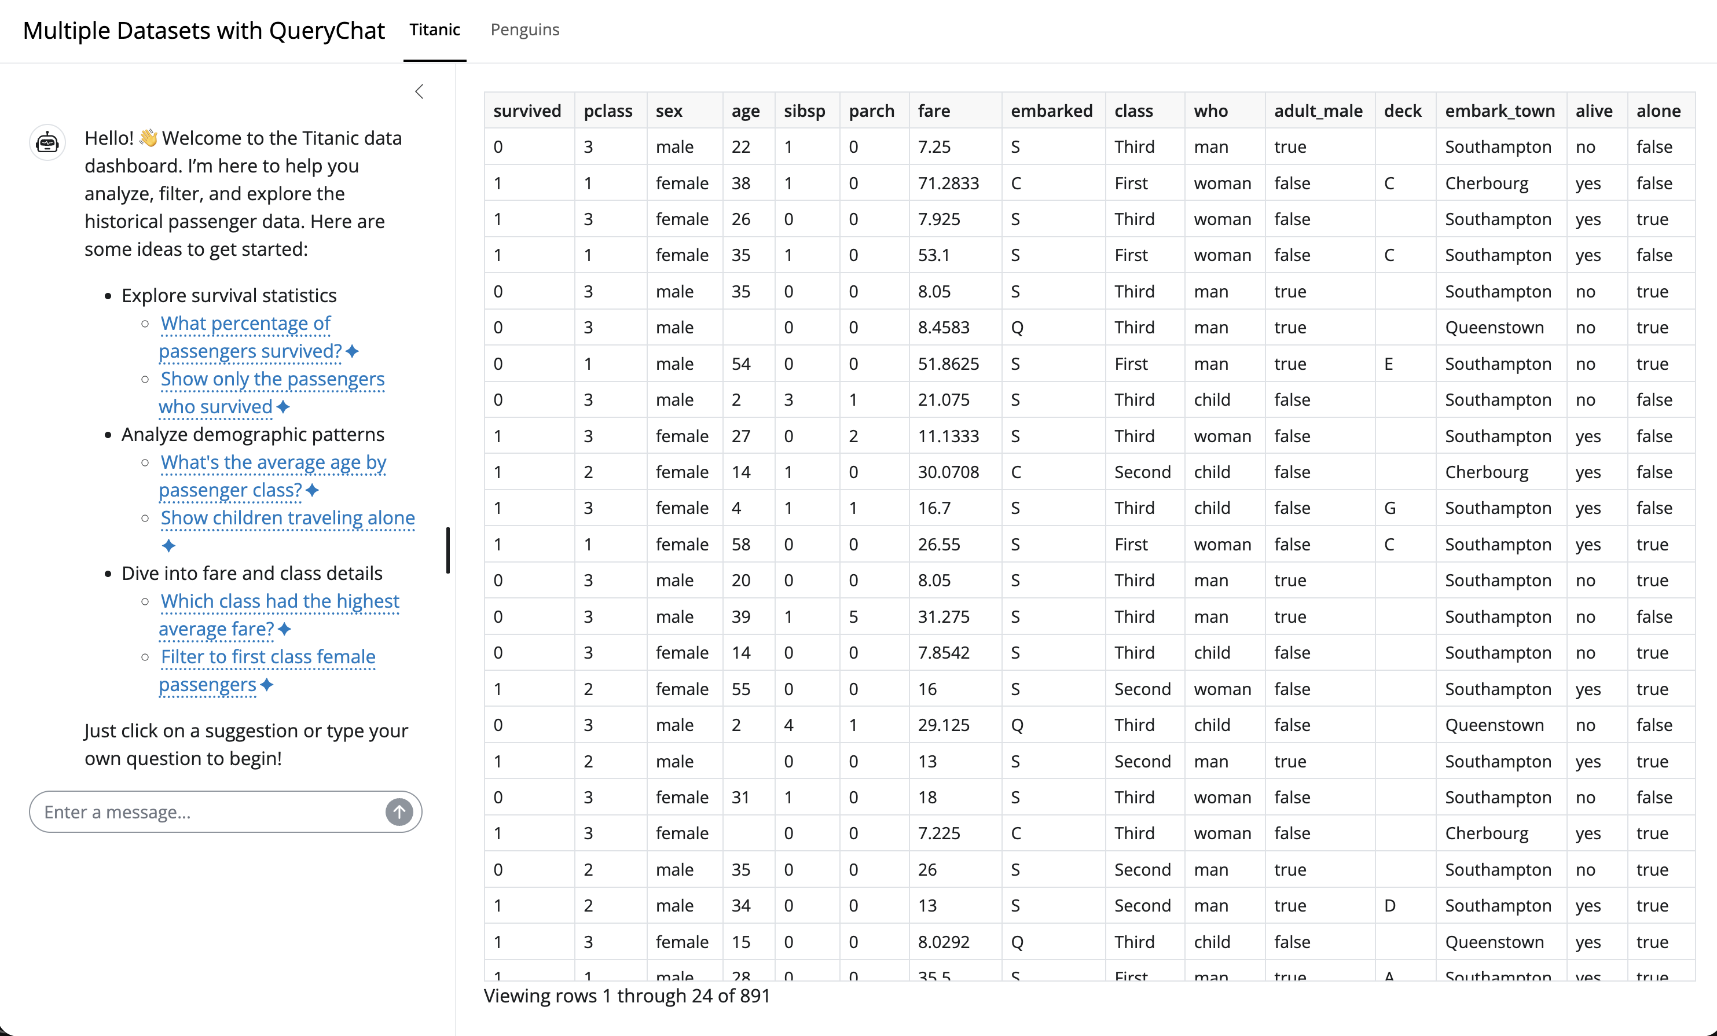Open 'What percentage of passengers survived?' suggestion

coord(246,336)
